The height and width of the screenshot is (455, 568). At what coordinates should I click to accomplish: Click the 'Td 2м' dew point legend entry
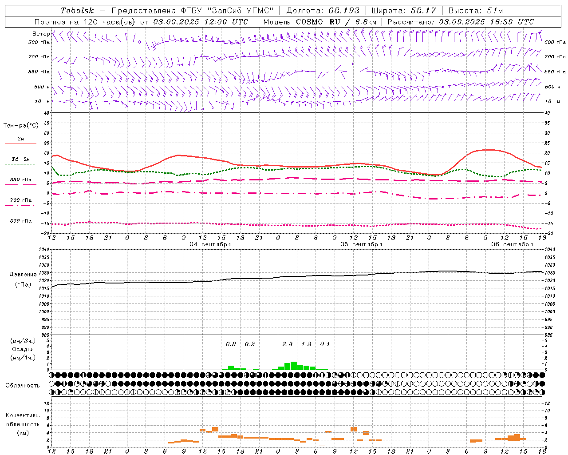point(20,159)
